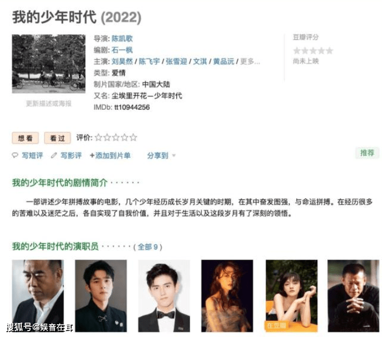Open the cast photo of man in bow tie
The width and height of the screenshot is (382, 337).
(x=164, y=296)
